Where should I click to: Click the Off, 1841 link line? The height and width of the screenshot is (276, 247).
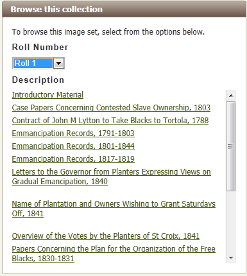pos(28,214)
